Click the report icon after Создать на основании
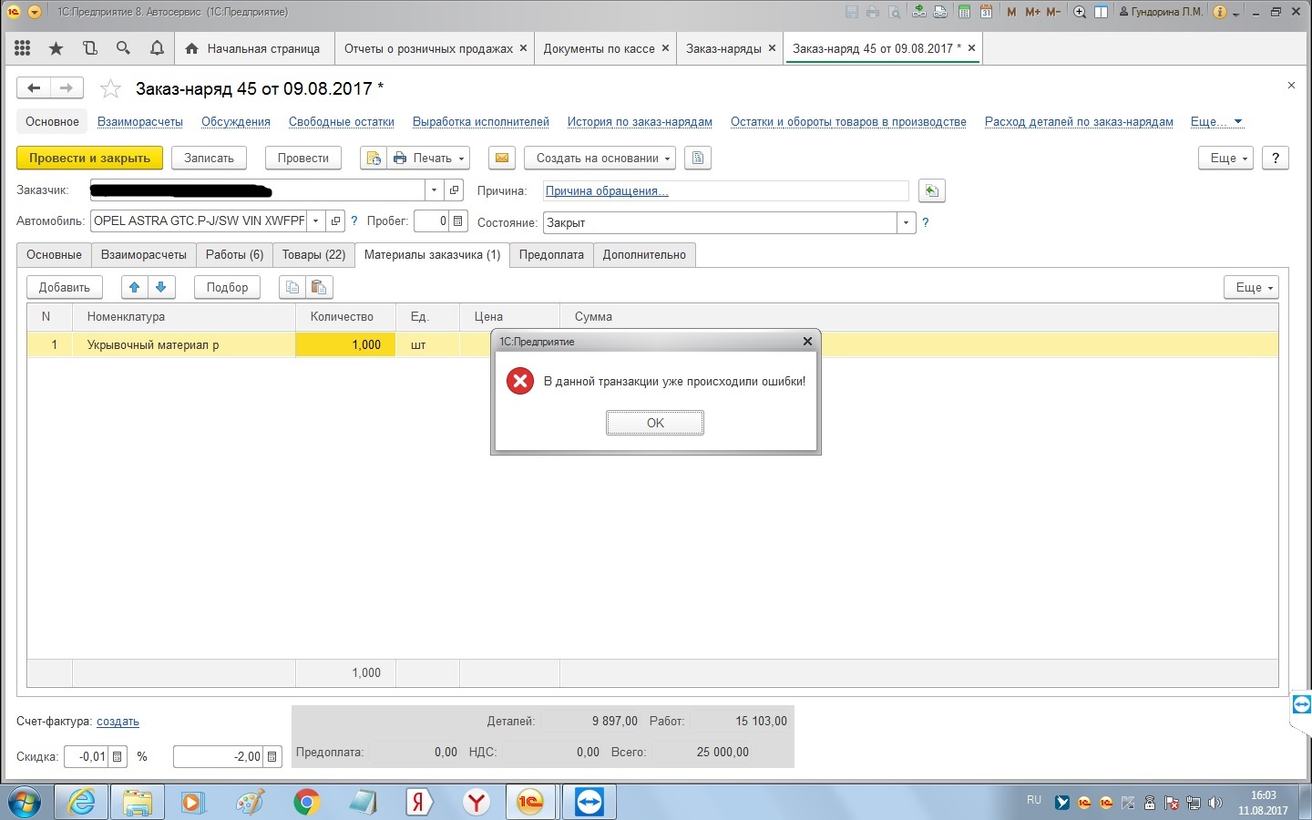Screen dimensions: 1312x820 [698, 158]
